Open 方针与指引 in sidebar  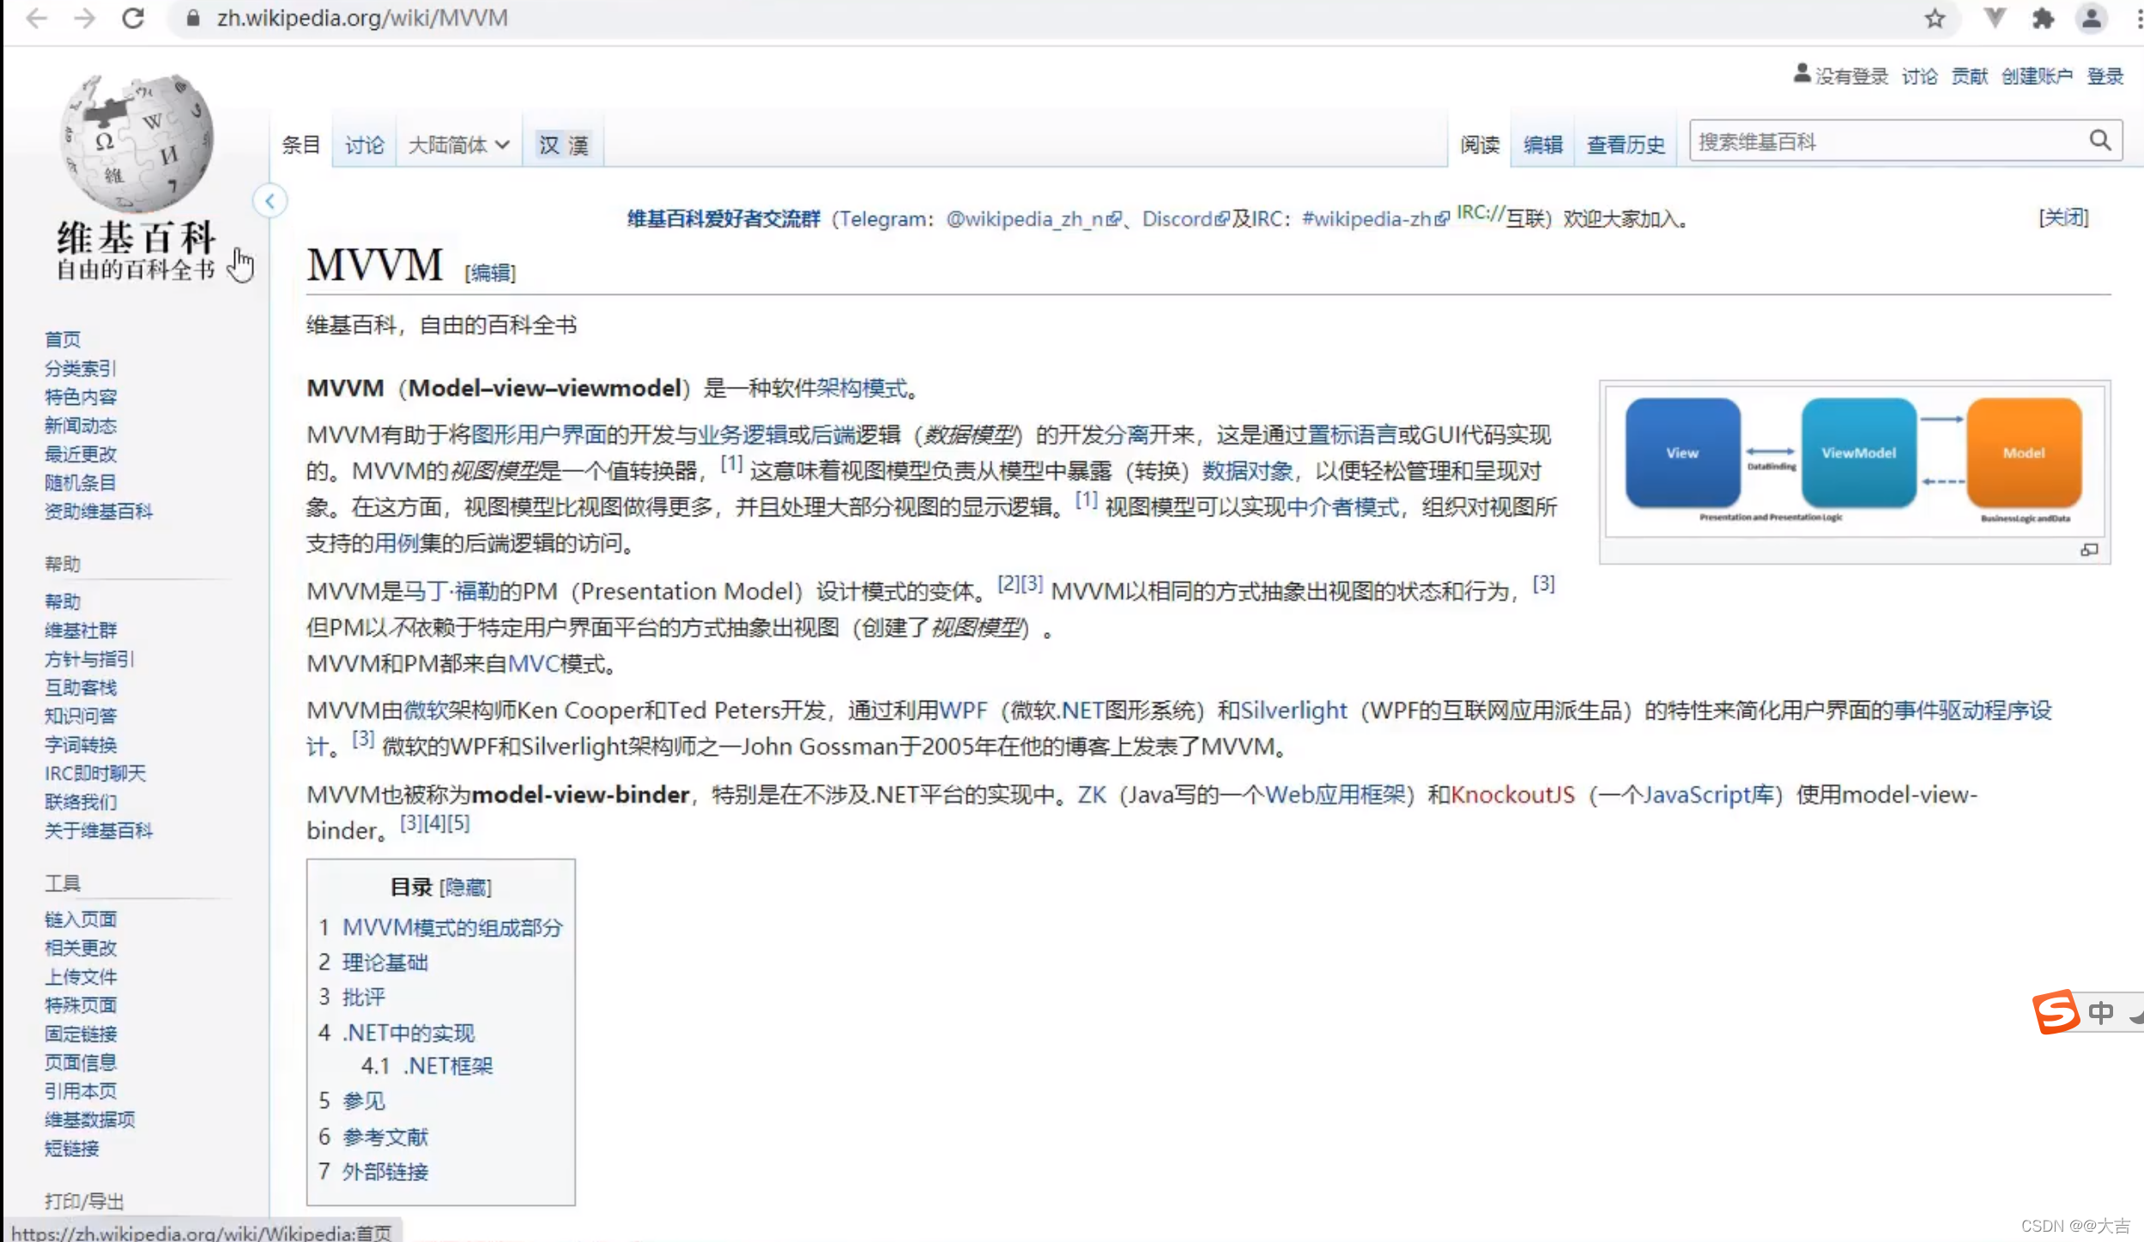[x=89, y=658]
